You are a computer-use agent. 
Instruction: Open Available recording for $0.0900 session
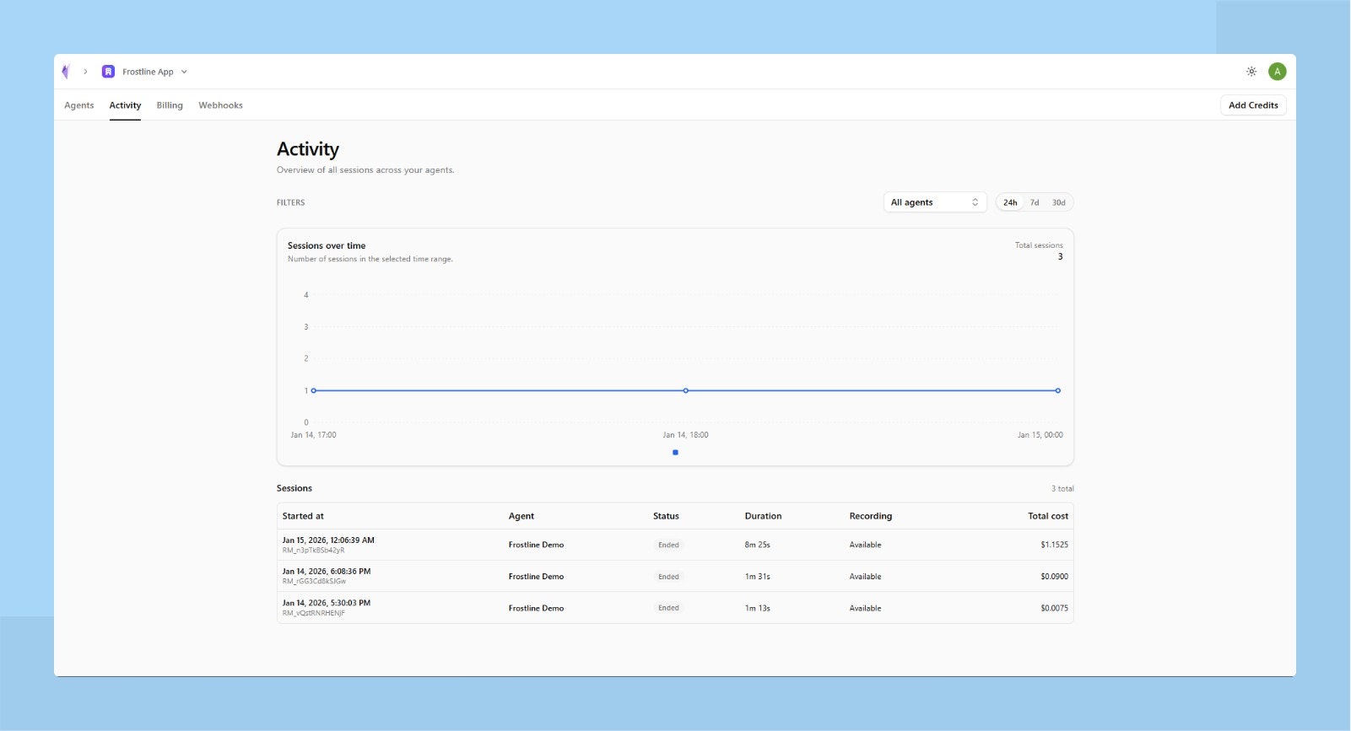pyautogui.click(x=865, y=577)
